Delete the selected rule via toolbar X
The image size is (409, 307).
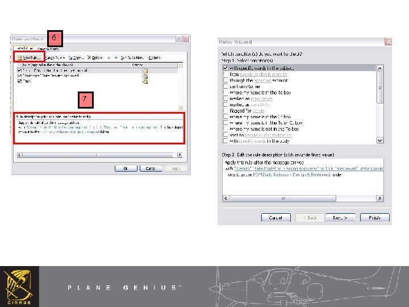[x=95, y=57]
